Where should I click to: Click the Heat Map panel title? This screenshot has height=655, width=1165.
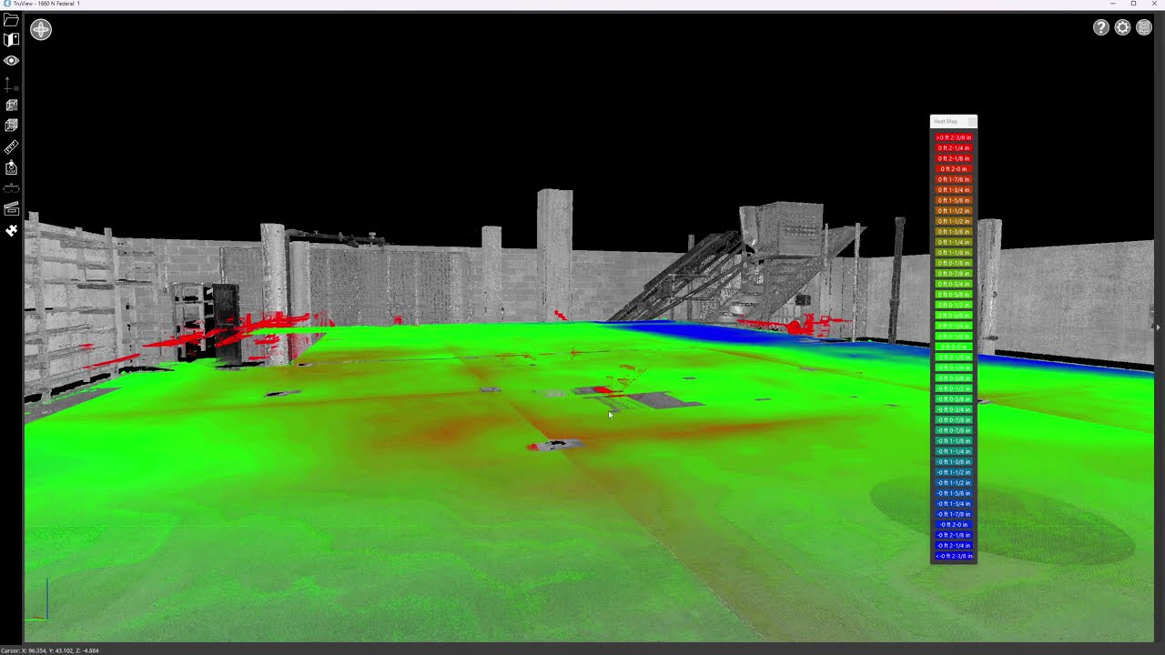pyautogui.click(x=946, y=121)
